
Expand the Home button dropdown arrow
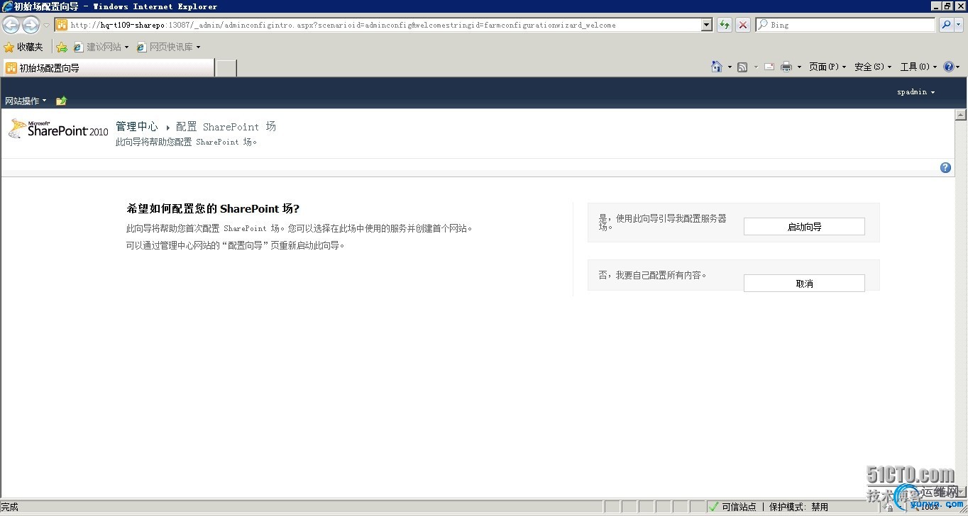point(730,67)
